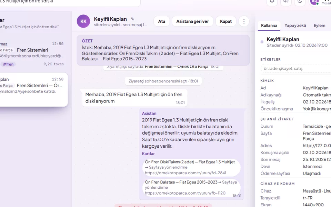Toggle the sound speaker icon
331x207 pixels.
tap(286, 2)
